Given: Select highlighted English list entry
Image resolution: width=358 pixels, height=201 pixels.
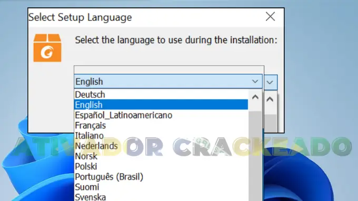Looking at the screenshot, I should click(161, 105).
